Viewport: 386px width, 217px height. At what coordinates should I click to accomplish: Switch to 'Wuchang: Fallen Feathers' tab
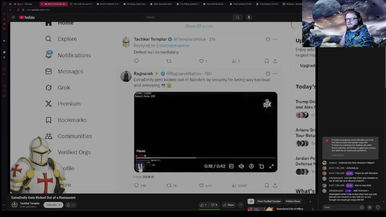coord(135,4)
